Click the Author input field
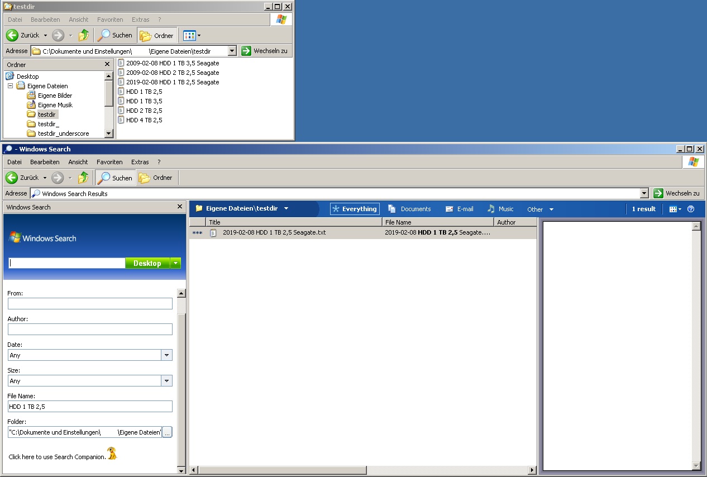Screen dimensions: 707x477 (90, 330)
